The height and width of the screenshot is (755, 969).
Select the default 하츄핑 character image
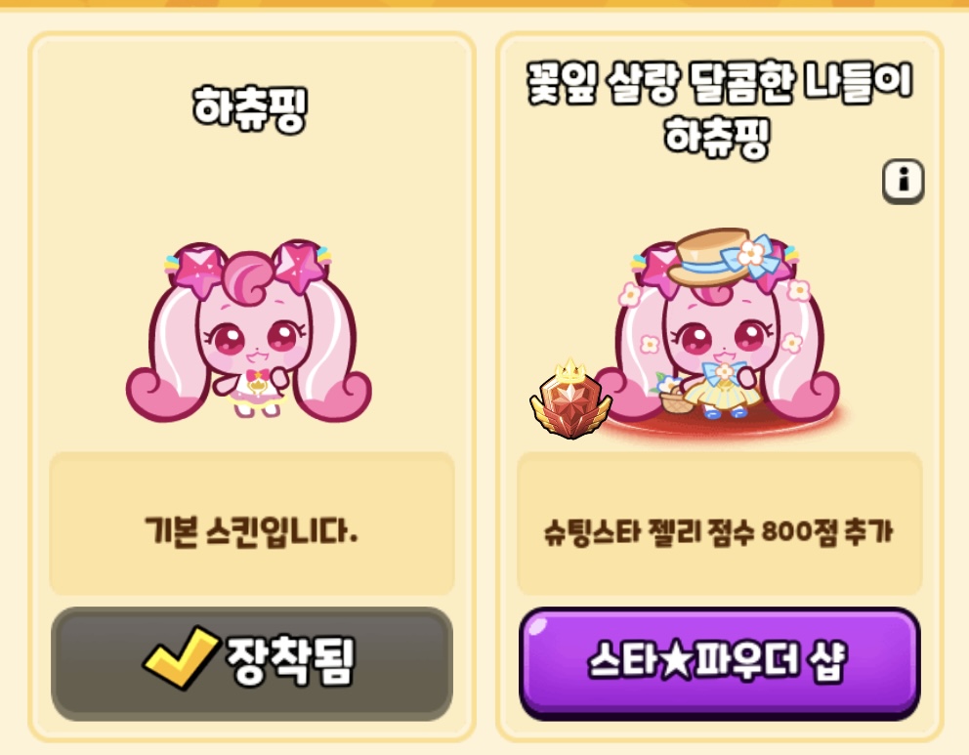(249, 331)
